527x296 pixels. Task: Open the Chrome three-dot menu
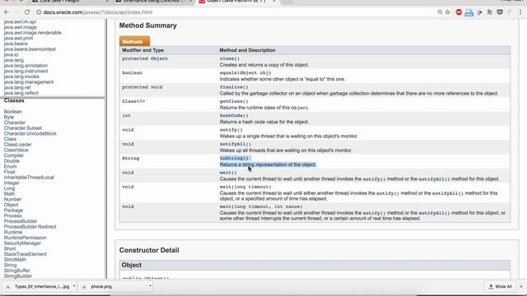click(x=520, y=12)
